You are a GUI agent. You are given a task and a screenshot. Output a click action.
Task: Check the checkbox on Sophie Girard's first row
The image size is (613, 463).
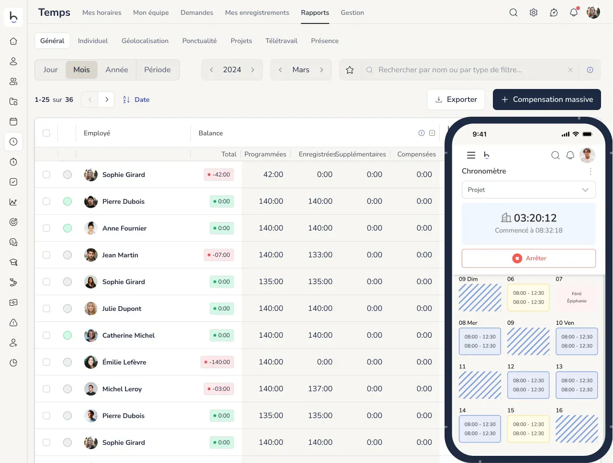pyautogui.click(x=46, y=175)
